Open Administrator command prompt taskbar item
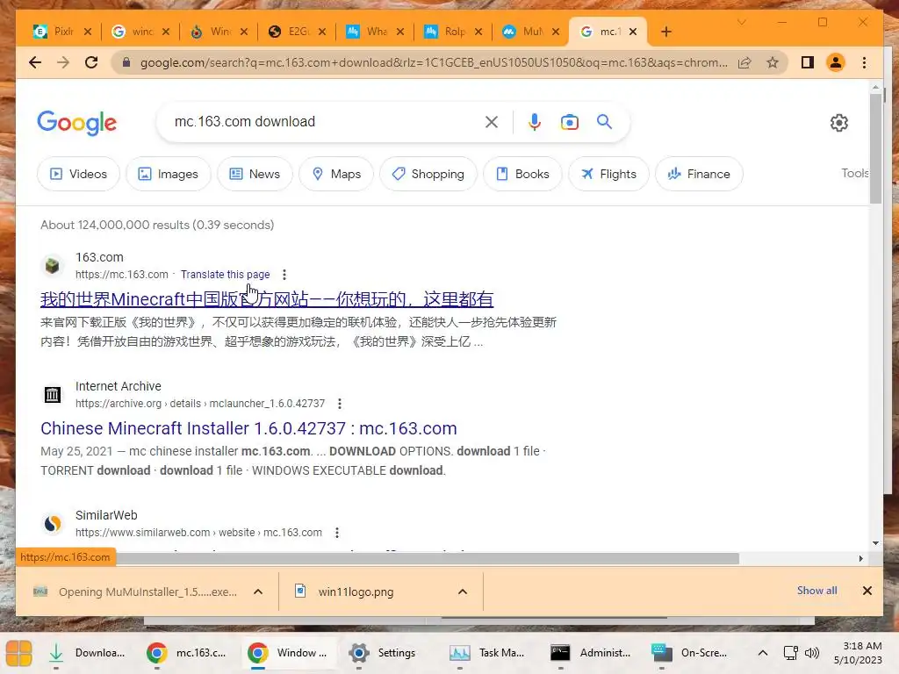This screenshot has height=674, width=899. (x=591, y=653)
